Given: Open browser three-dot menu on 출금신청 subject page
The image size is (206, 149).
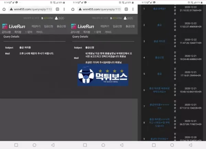Looking at the screenshot, I should point(133,9).
